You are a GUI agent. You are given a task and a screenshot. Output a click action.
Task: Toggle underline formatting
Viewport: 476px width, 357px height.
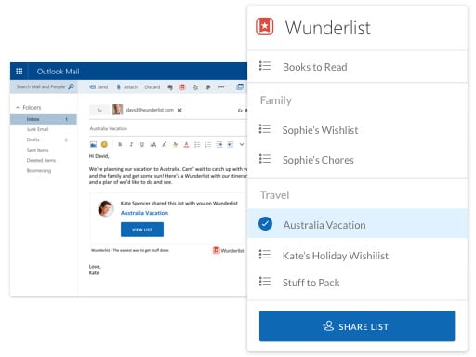(142, 144)
